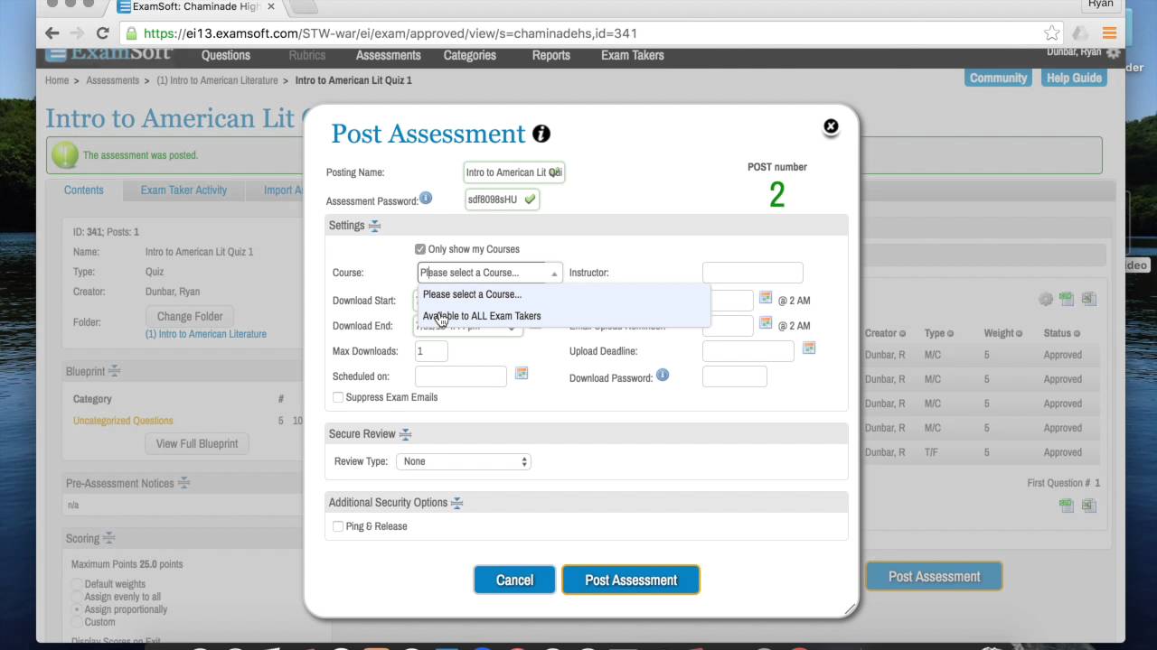The height and width of the screenshot is (650, 1157).
Task: Toggle the Course combo box arrow
Action: pos(554,273)
